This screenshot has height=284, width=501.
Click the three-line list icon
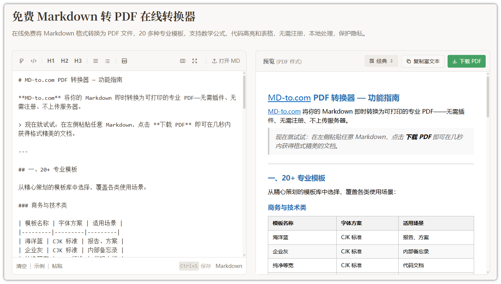coord(96,61)
